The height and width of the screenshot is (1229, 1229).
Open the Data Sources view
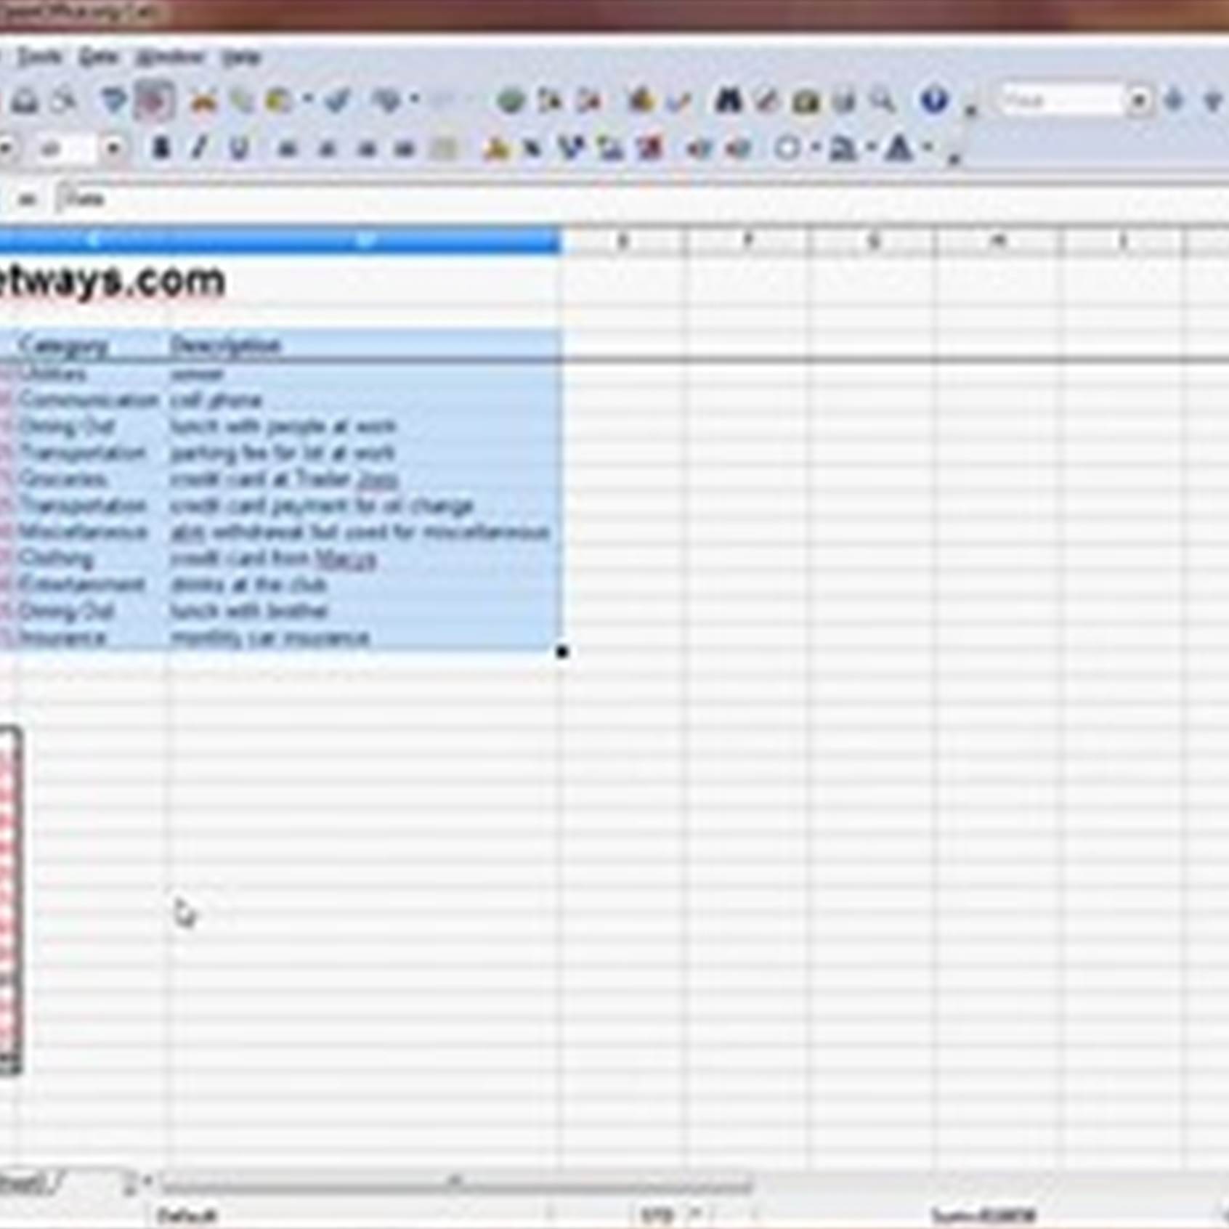tap(844, 101)
